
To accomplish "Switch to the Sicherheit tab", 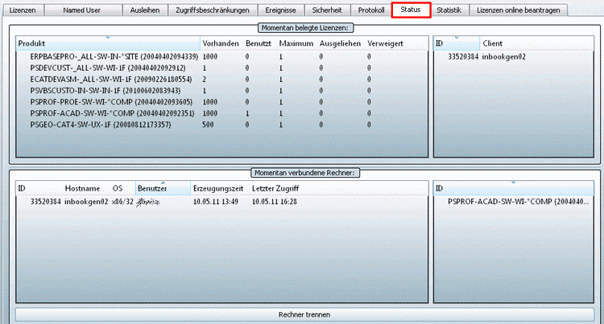I will pos(327,10).
